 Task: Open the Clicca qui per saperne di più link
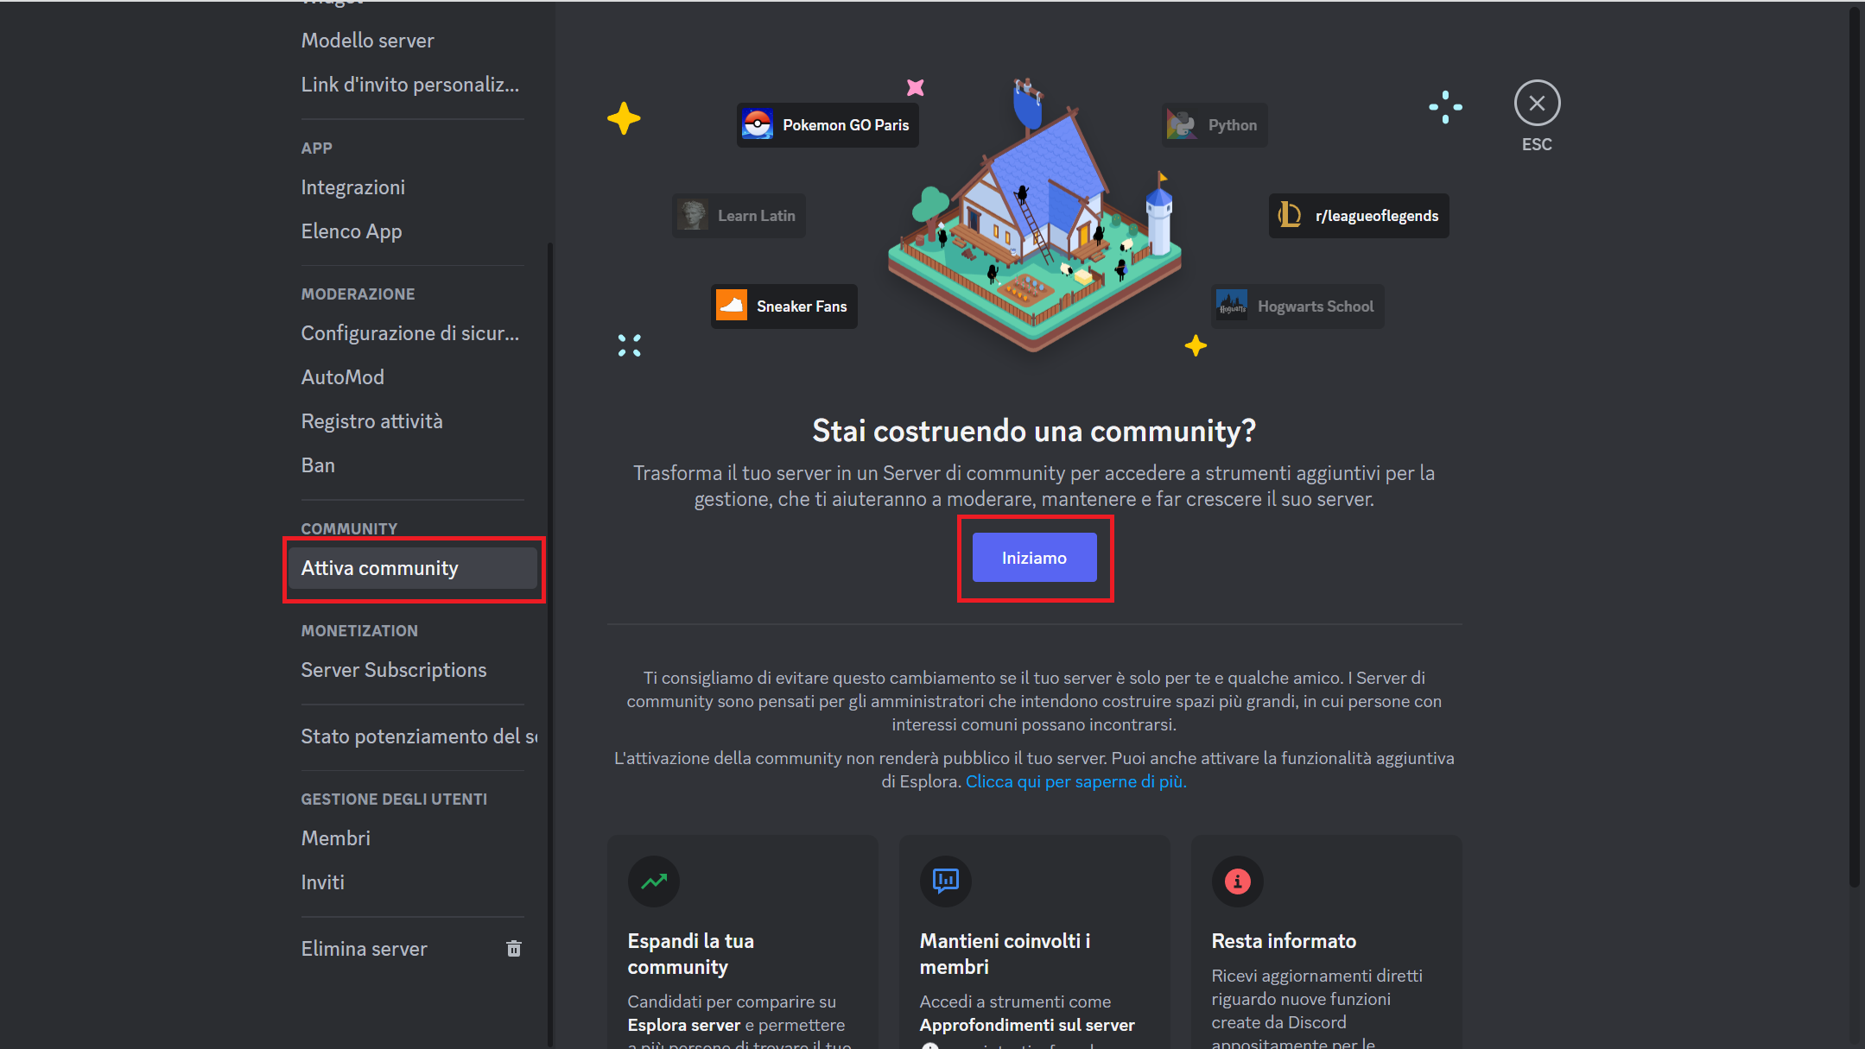[1075, 780]
